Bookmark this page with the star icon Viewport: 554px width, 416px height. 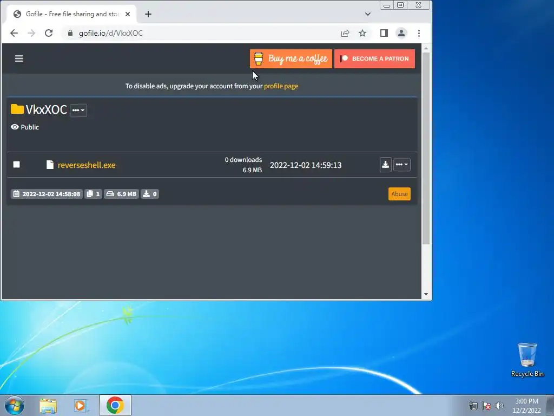tap(362, 33)
